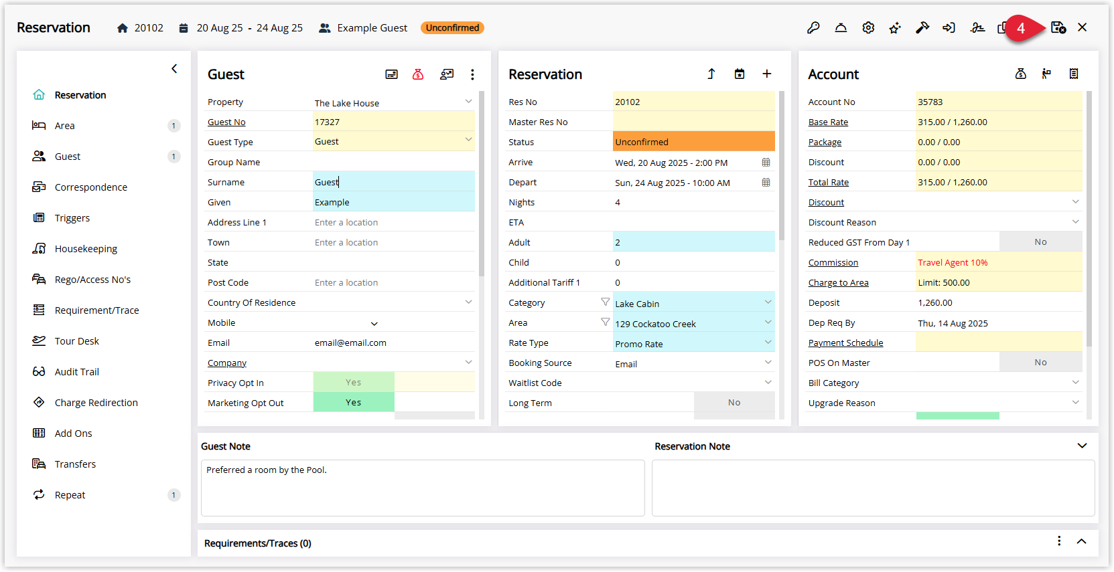Open the Bill Category dropdown

[x=1075, y=382]
